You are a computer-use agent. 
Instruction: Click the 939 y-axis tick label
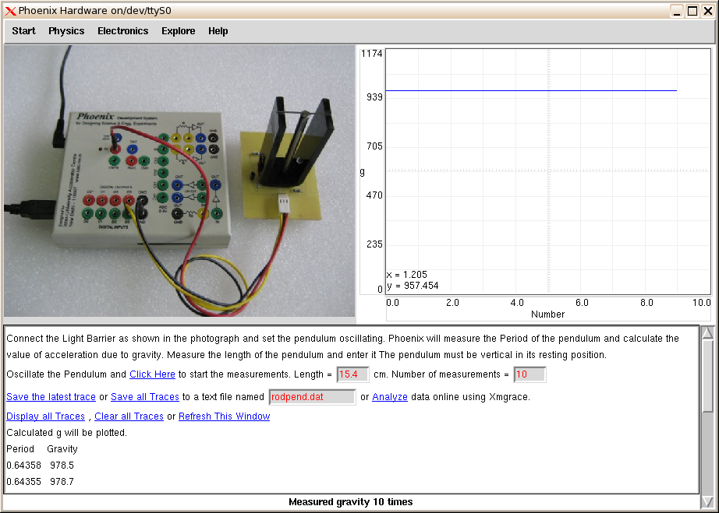click(x=374, y=97)
